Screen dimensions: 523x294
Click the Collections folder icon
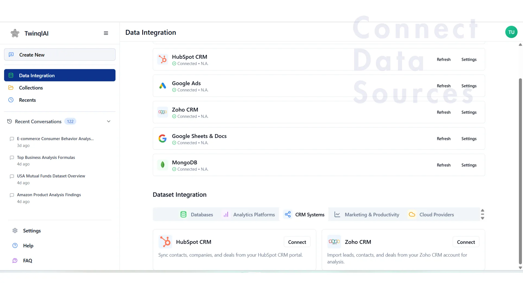tap(11, 88)
